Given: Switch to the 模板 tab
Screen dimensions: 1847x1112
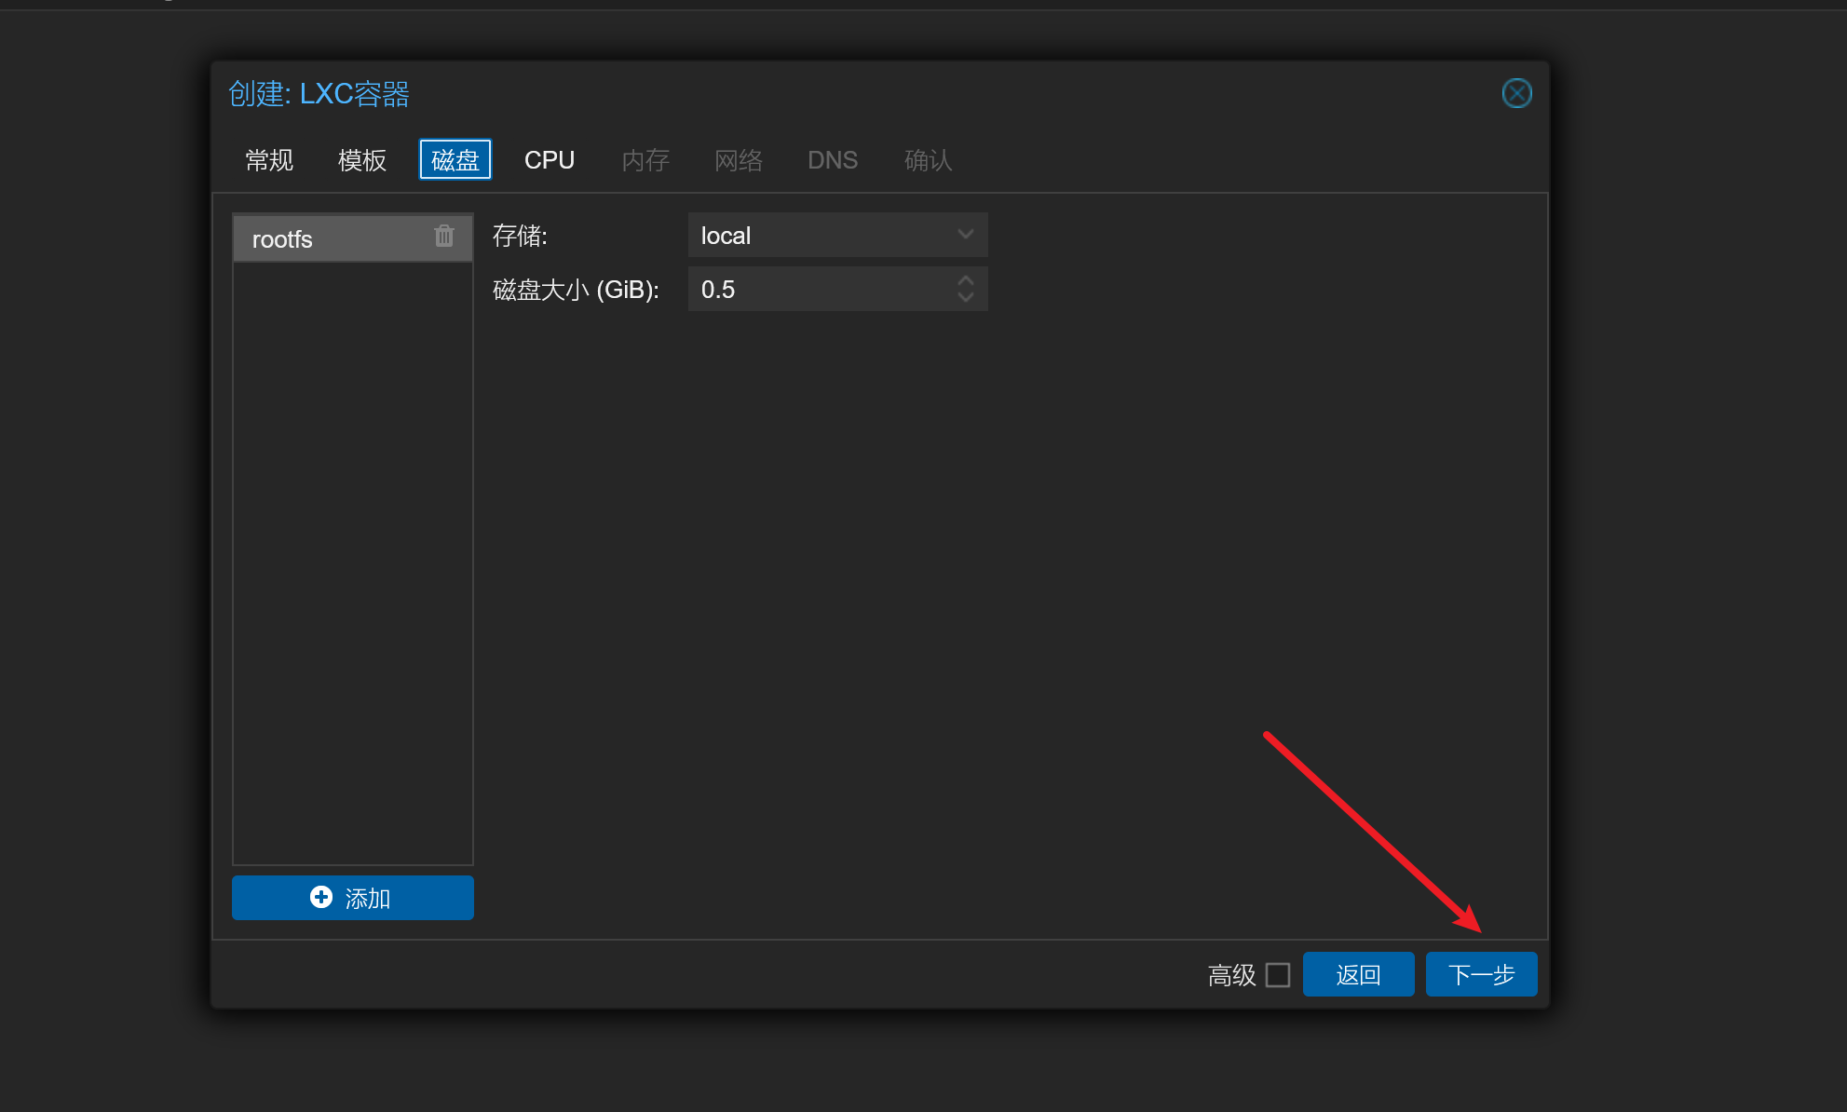Looking at the screenshot, I should pos(361,160).
